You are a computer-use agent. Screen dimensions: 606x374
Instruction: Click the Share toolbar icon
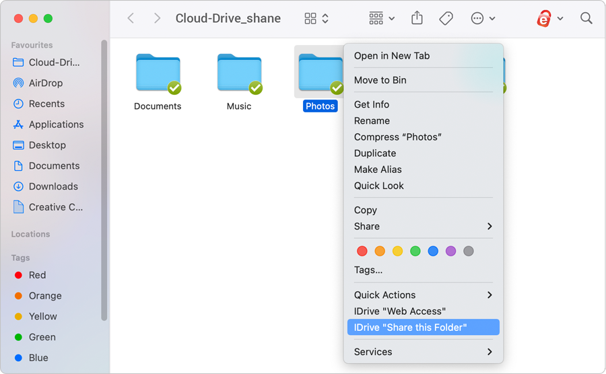417,17
